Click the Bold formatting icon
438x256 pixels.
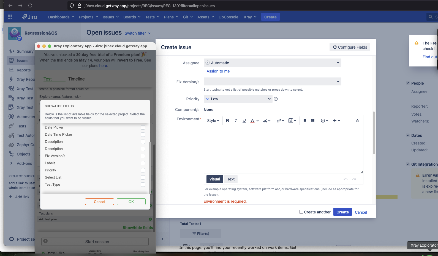pyautogui.click(x=227, y=121)
